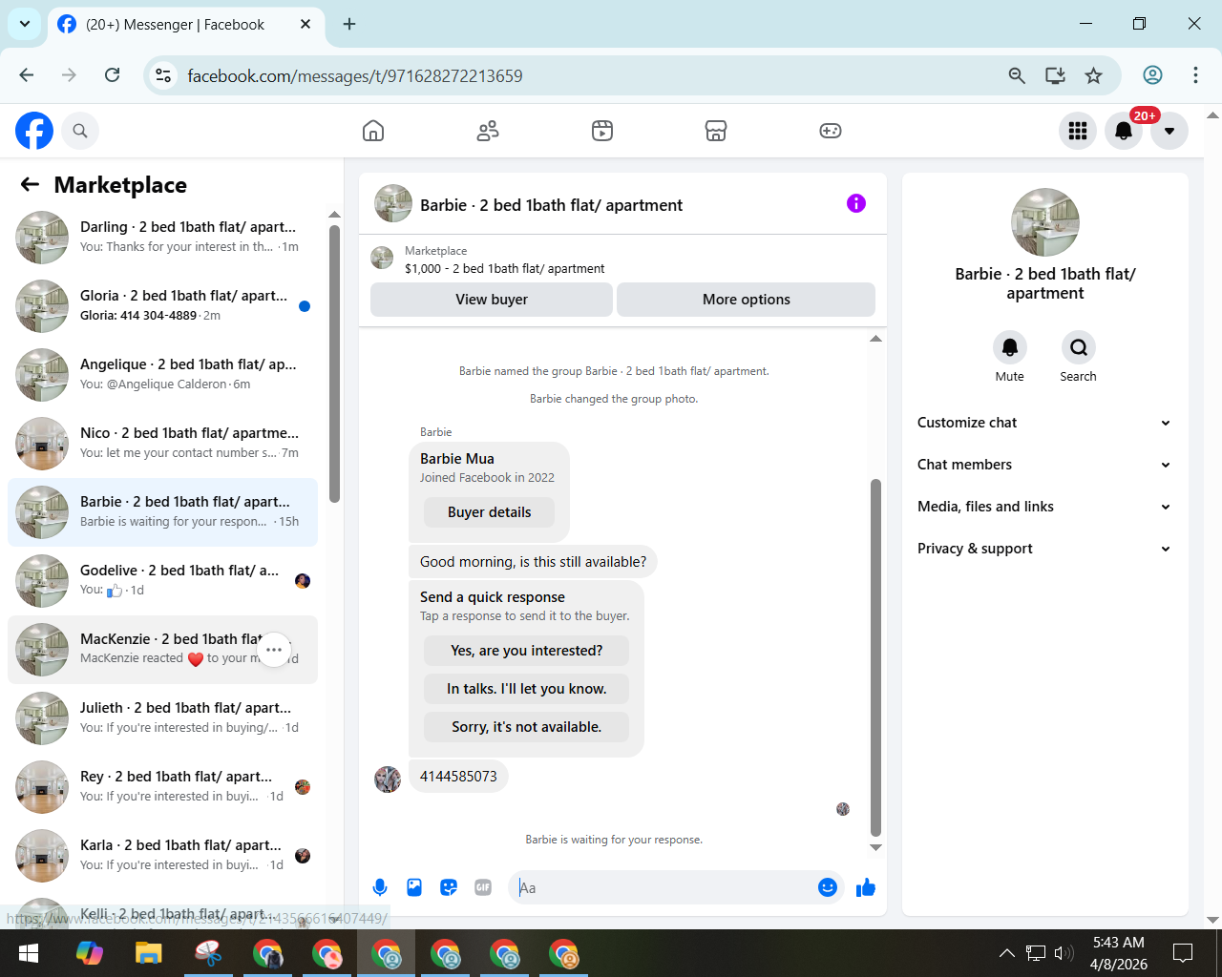Choose a sticker icon
Screen dimensions: 1222x977
(x=449, y=887)
